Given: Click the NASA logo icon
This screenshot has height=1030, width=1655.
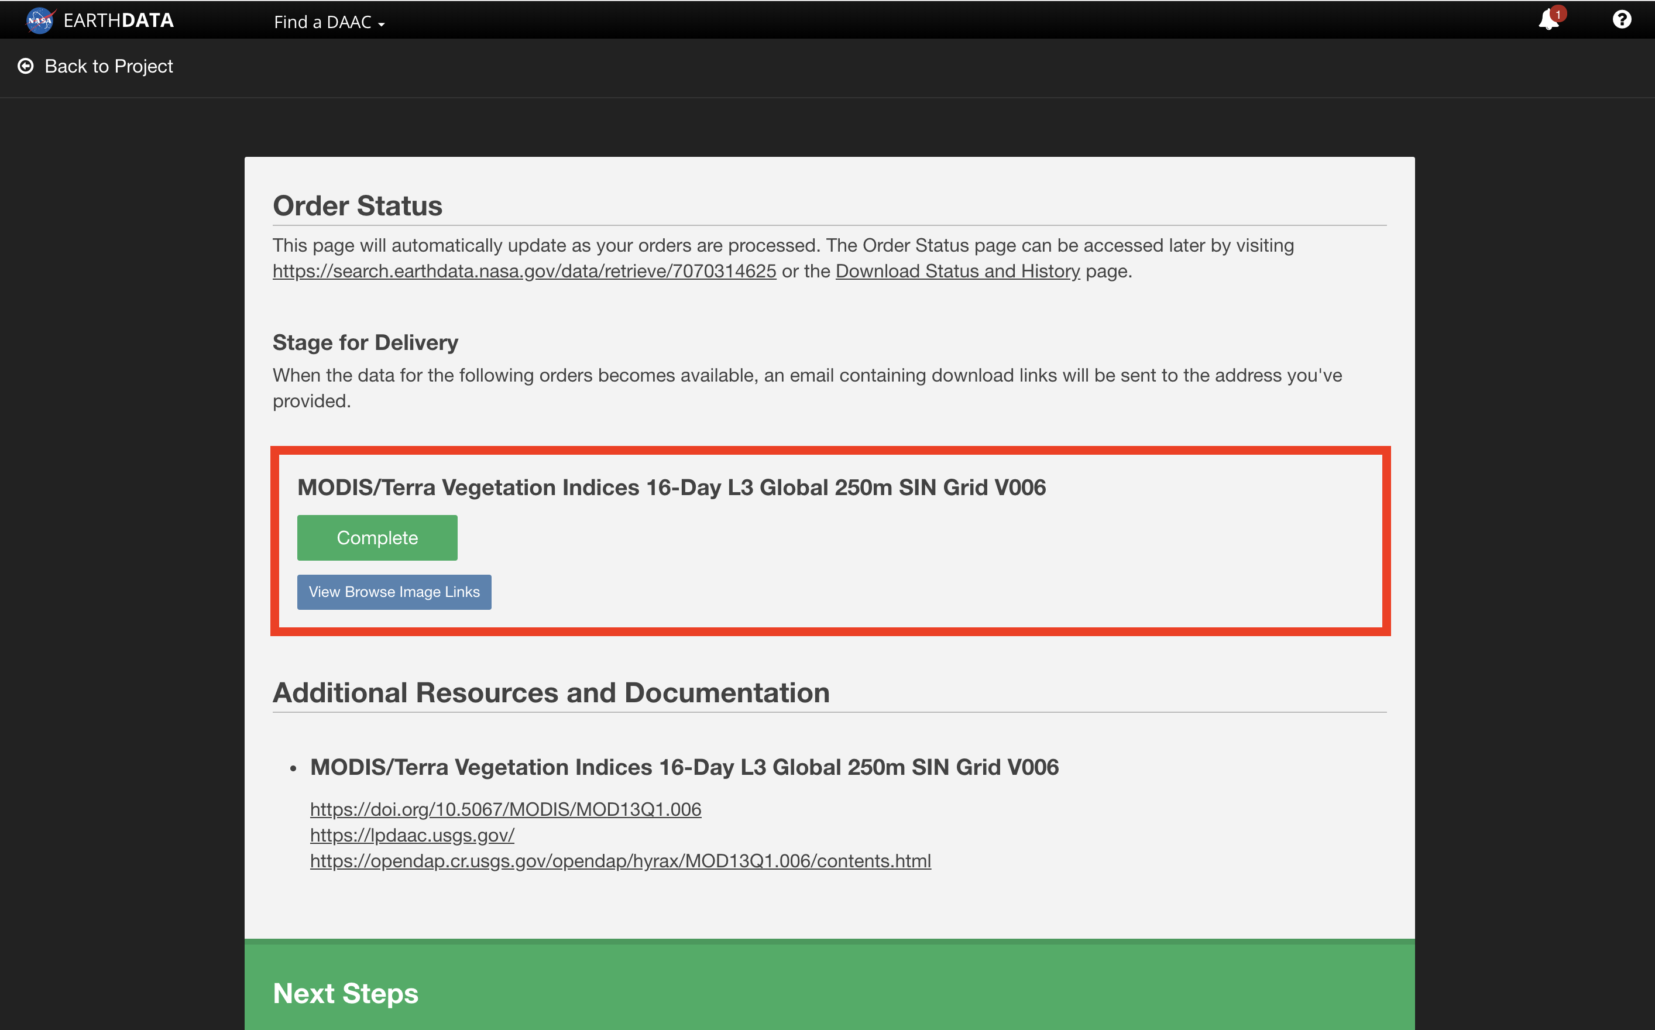Looking at the screenshot, I should pos(40,20).
